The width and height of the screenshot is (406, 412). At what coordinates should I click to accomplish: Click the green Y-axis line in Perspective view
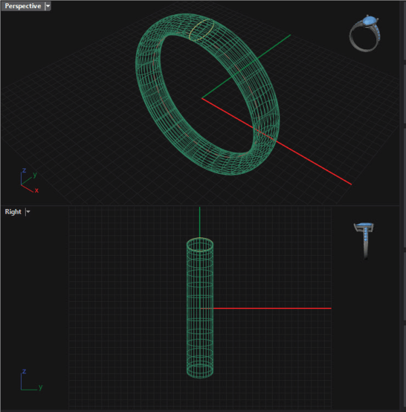tap(271, 47)
